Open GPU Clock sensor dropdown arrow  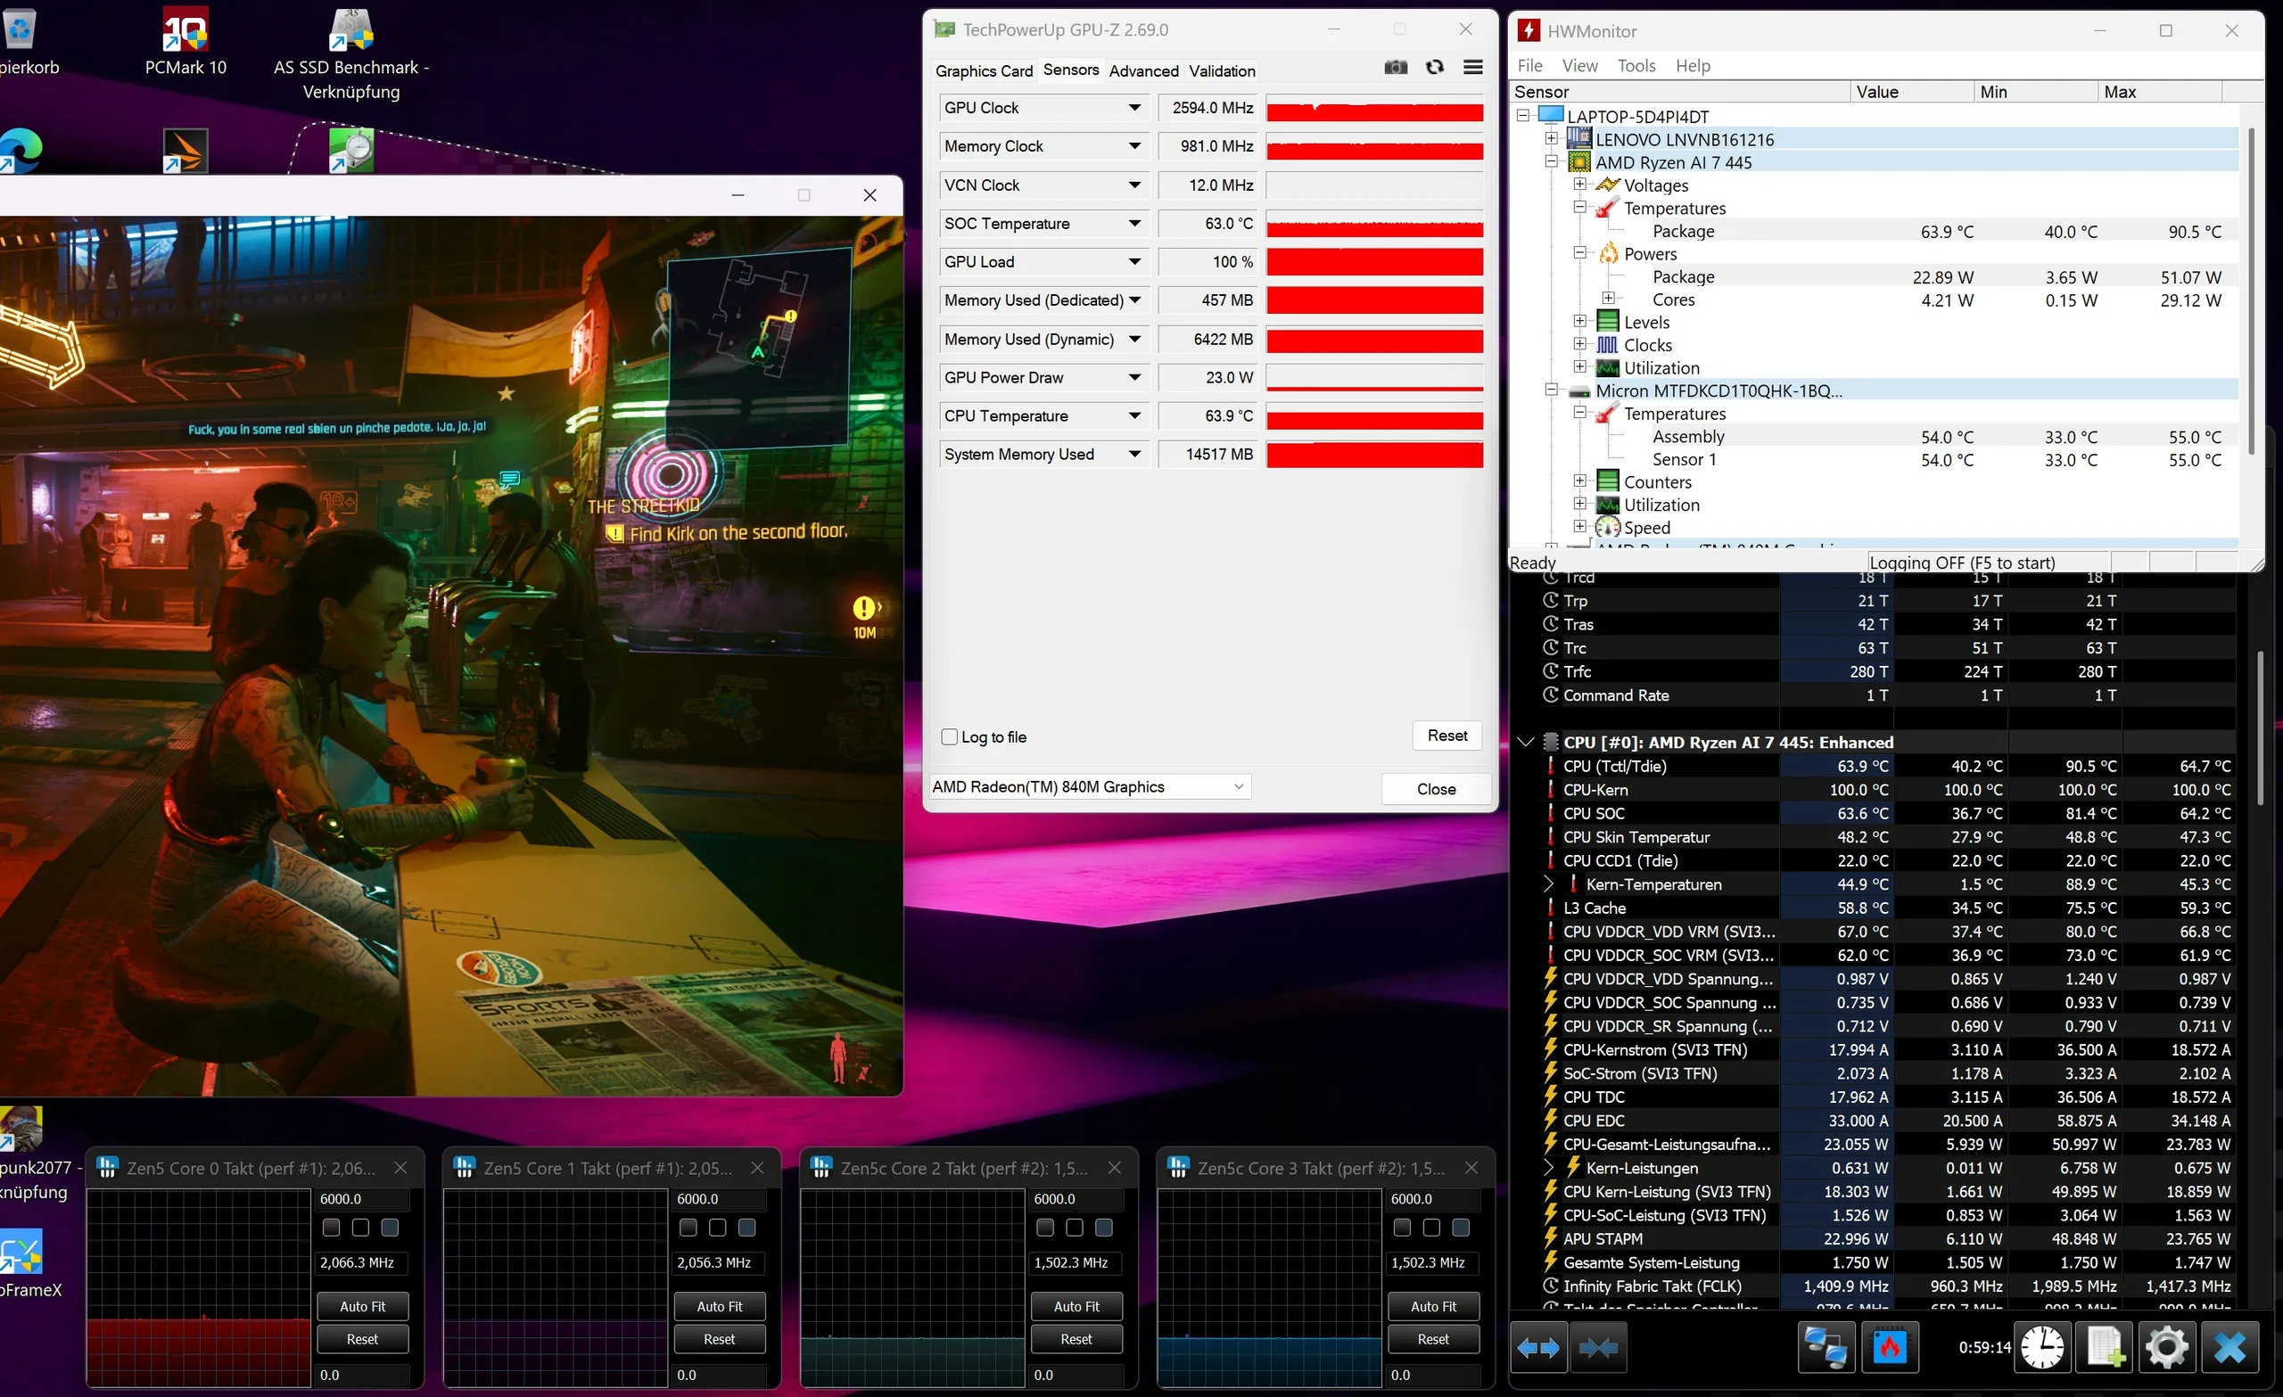pyautogui.click(x=1134, y=109)
